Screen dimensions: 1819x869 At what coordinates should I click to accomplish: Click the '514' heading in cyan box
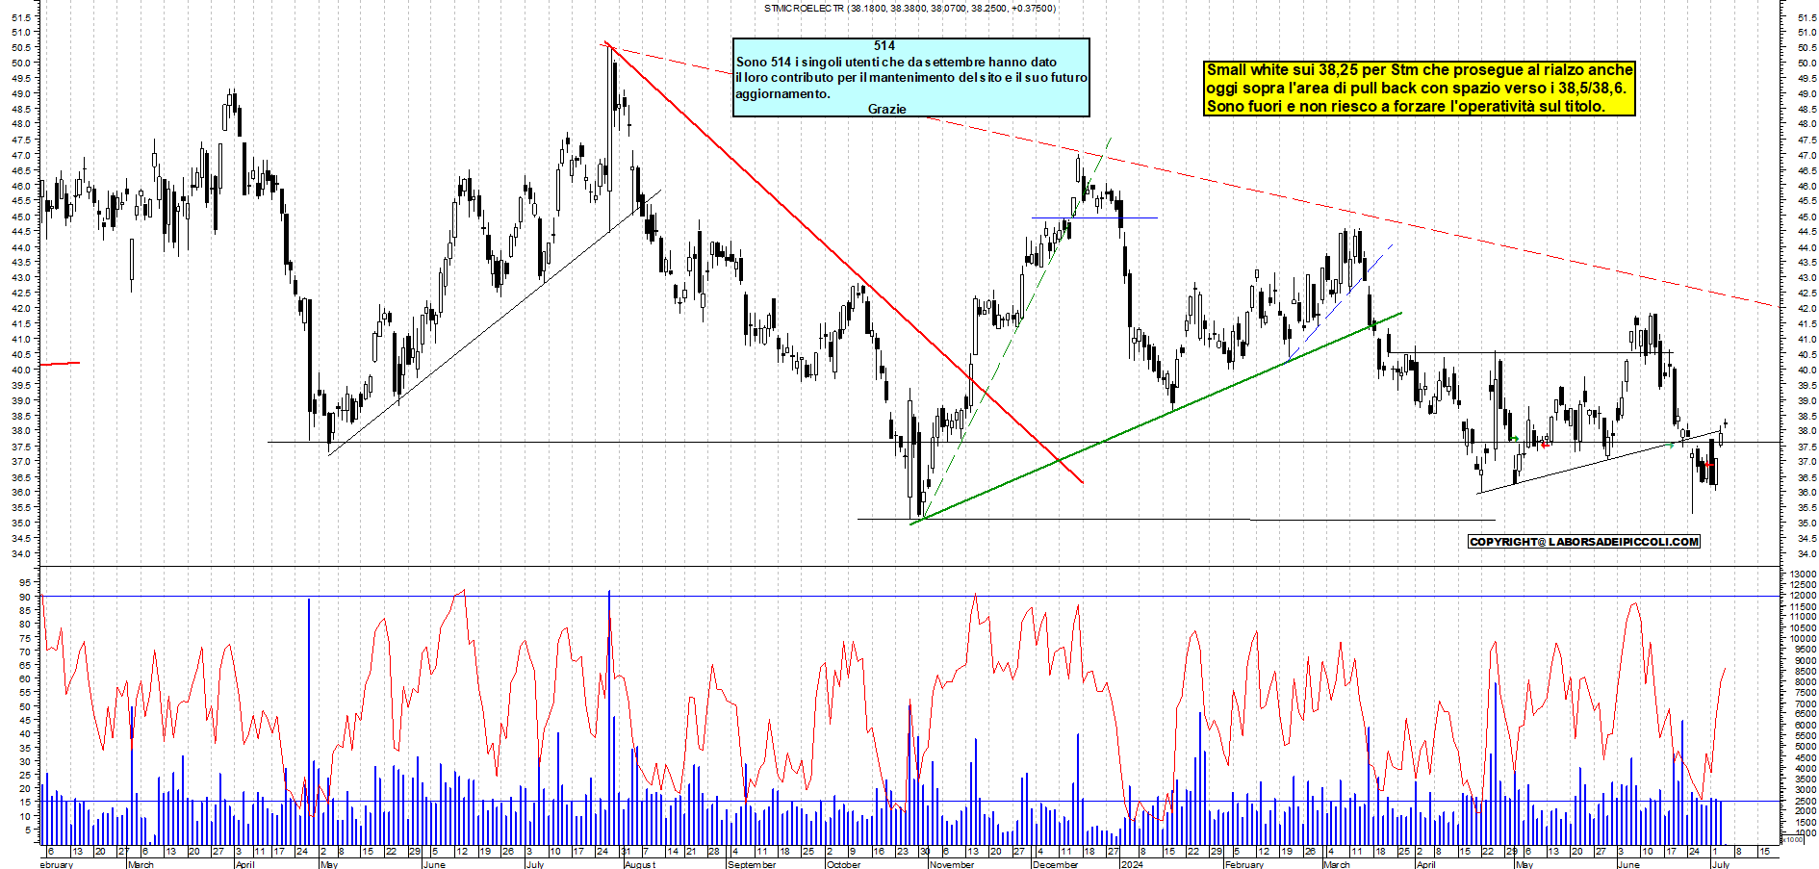pos(884,45)
